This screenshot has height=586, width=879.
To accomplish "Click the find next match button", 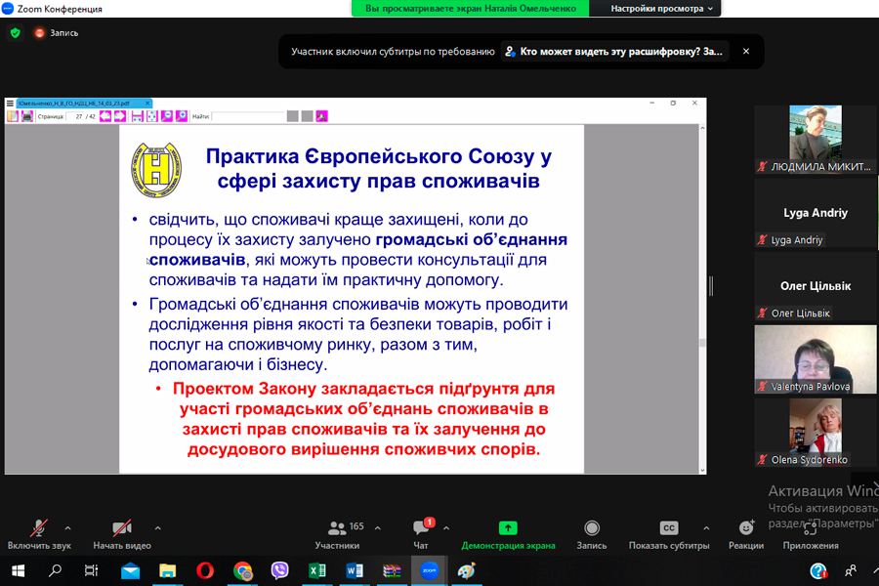I will point(308,116).
